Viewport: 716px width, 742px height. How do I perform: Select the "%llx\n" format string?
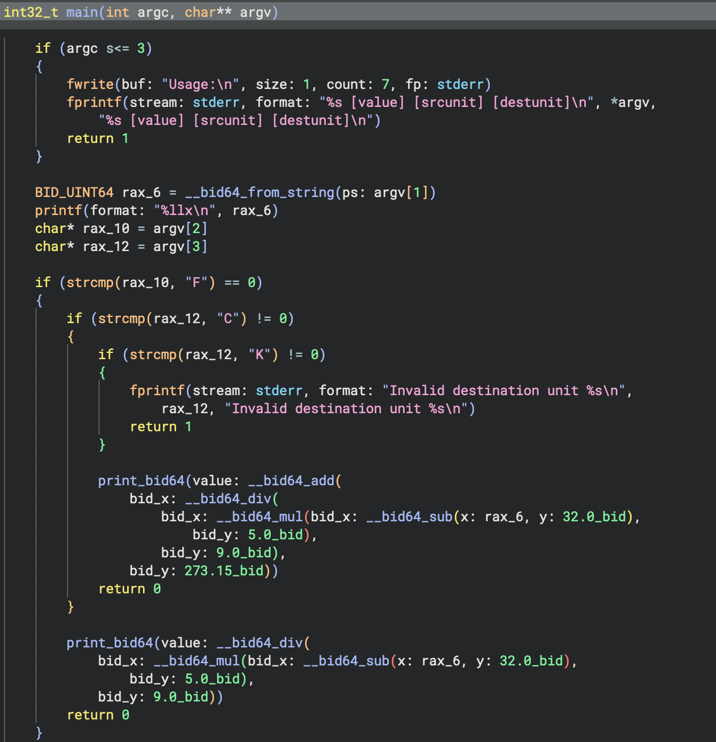click(x=185, y=211)
